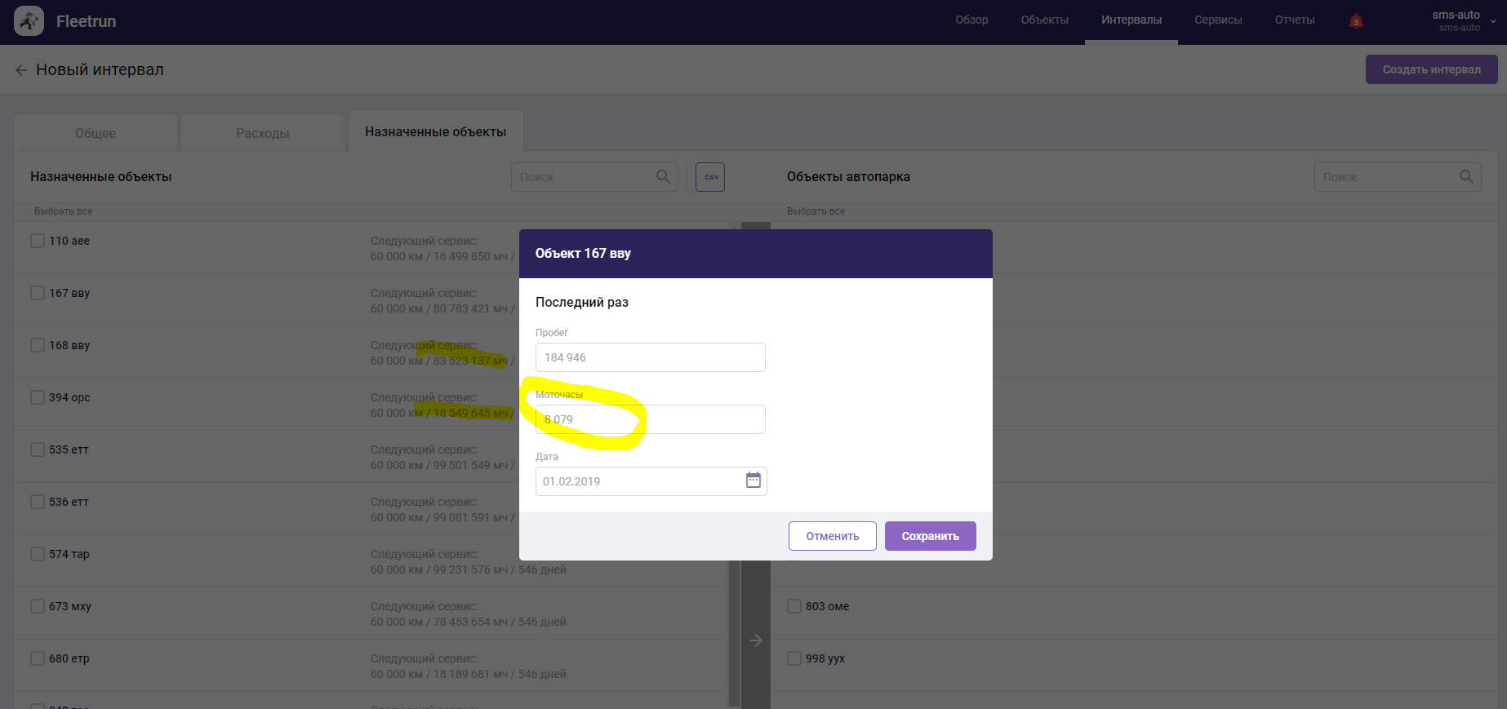
Task: Tick the checkbox for 803 оме
Action: [794, 606]
